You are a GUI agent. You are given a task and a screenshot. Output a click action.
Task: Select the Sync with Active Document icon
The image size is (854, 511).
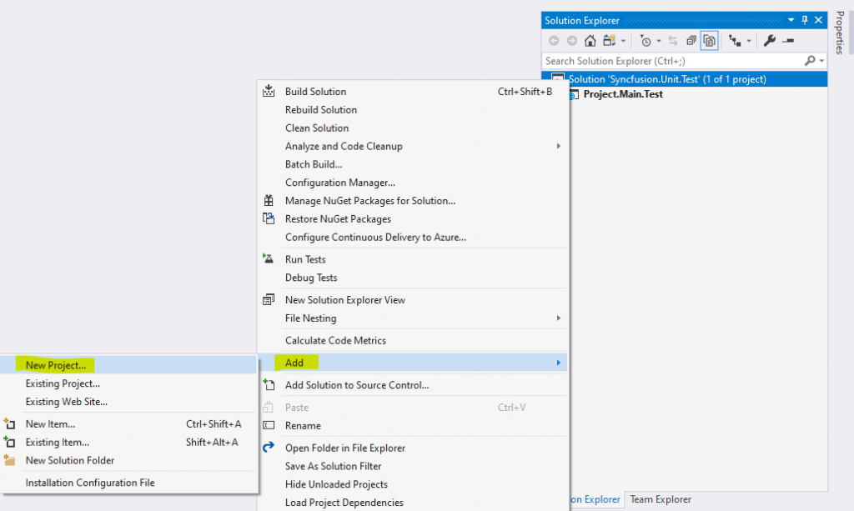tap(673, 39)
